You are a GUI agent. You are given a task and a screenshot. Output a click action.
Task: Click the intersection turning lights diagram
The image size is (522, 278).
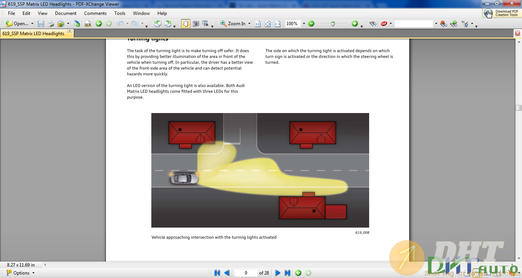260,170
